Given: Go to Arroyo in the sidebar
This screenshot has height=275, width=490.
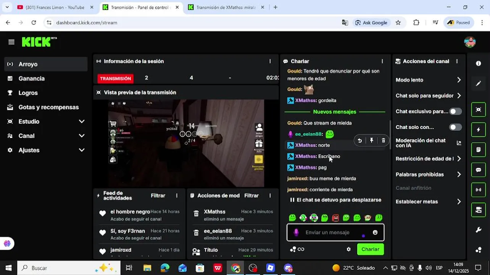Looking at the screenshot, I should coord(46,64).
